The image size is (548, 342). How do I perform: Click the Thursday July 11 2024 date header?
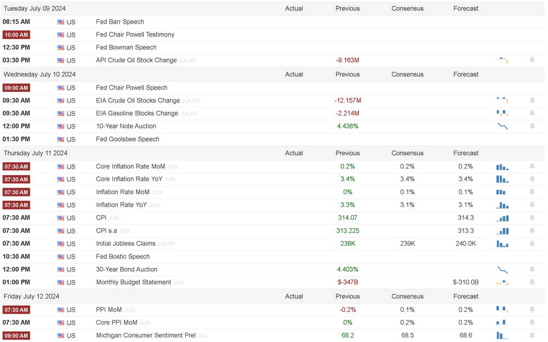36,153
